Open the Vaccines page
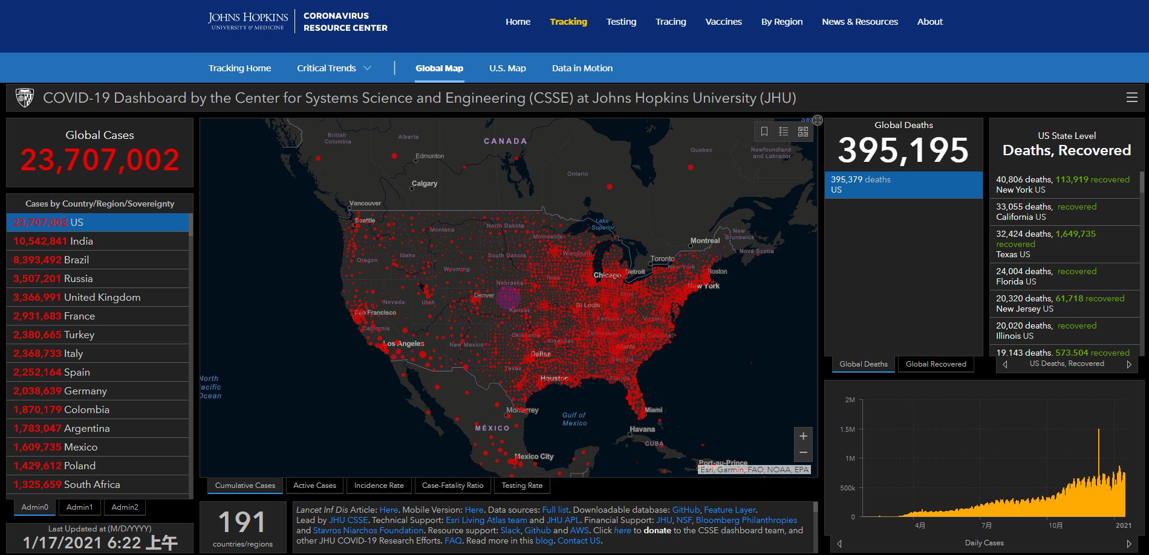This screenshot has width=1149, height=555. [x=723, y=22]
